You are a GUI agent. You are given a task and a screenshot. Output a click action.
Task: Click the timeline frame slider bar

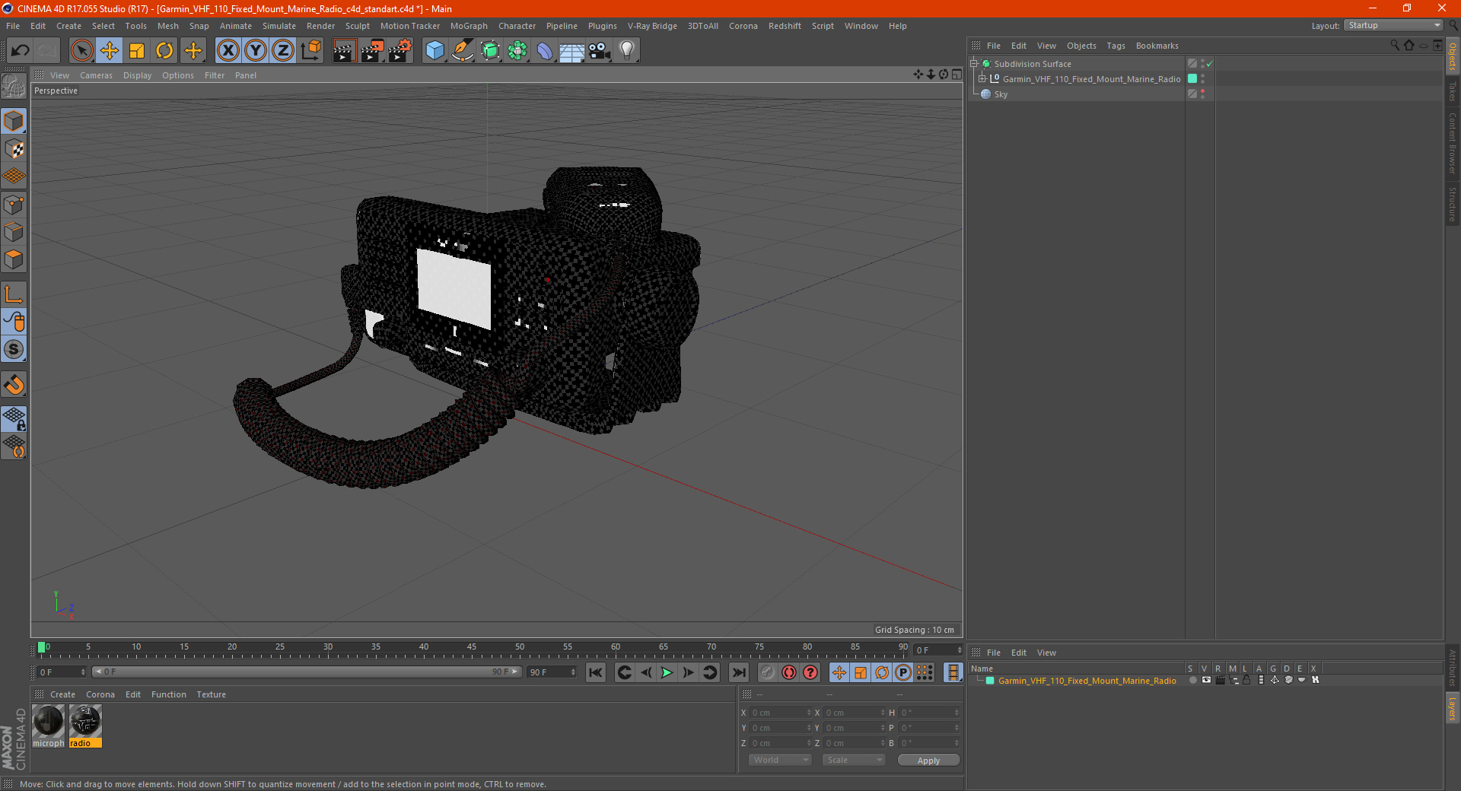307,672
